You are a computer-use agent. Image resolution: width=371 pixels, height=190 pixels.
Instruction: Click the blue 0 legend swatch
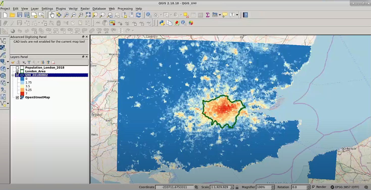(x=22, y=79)
